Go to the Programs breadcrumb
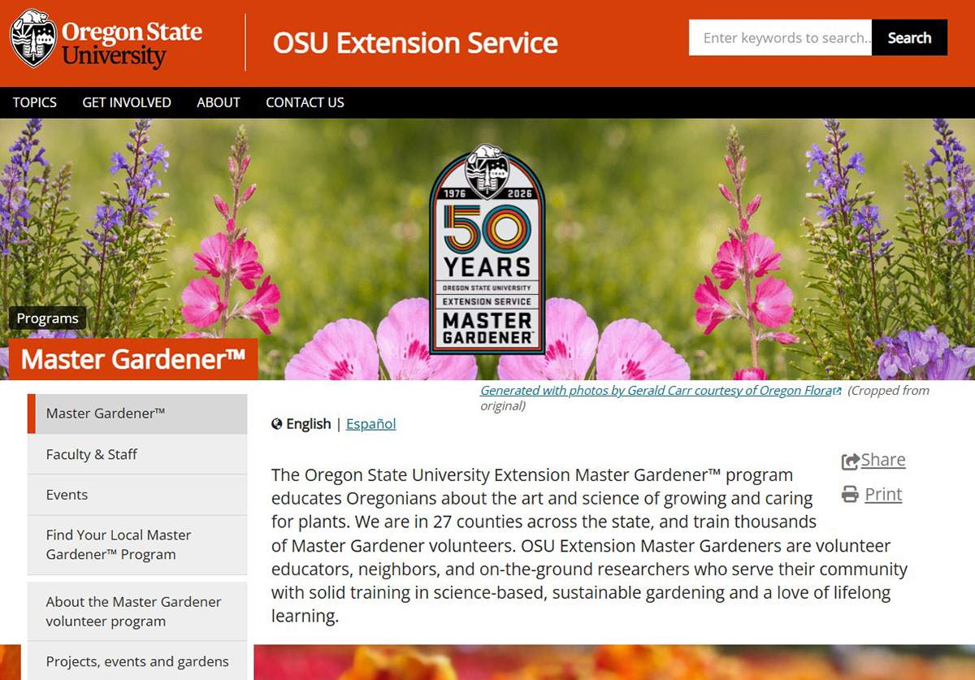This screenshot has width=975, height=680. pyautogui.click(x=48, y=318)
